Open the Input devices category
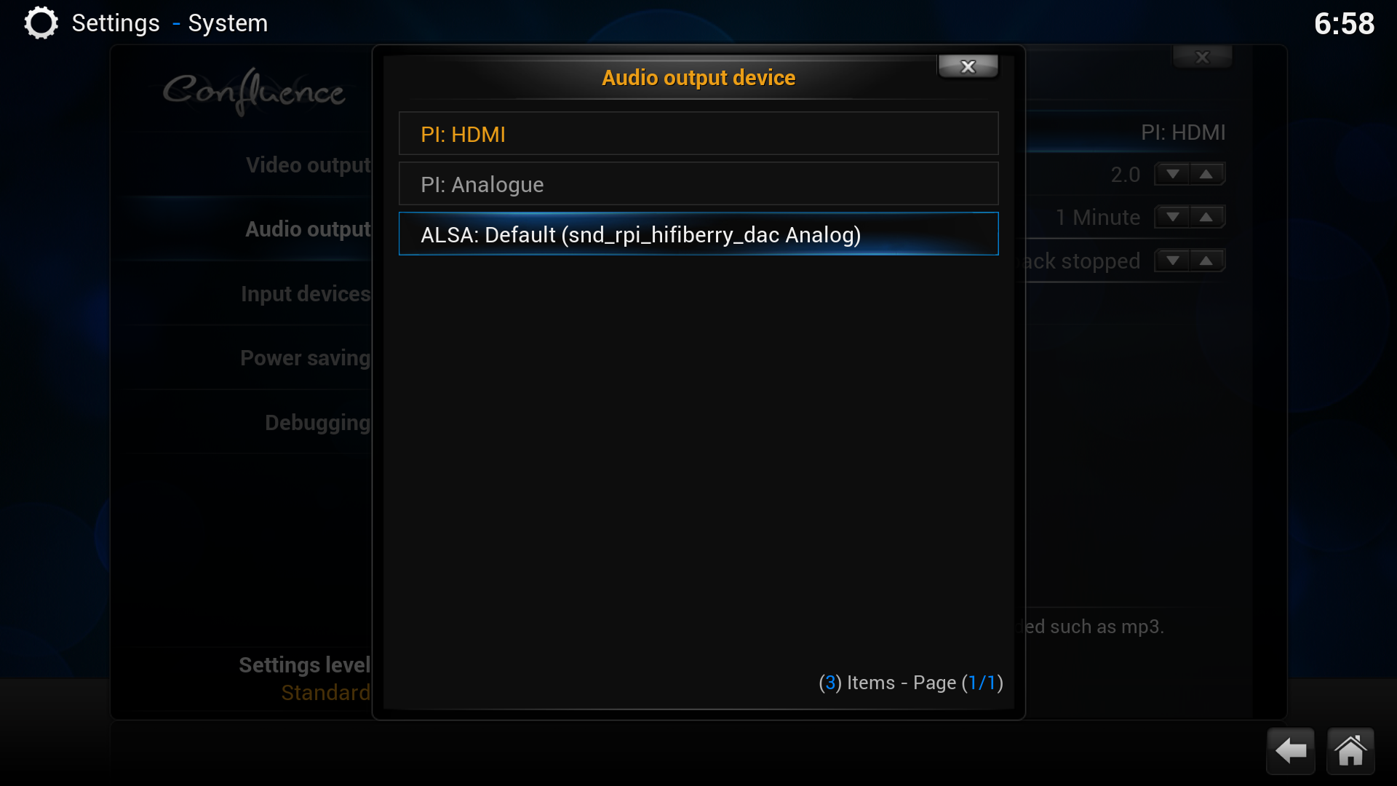This screenshot has height=786, width=1397. [306, 294]
